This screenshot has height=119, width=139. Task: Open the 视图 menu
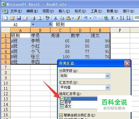click(x=48, y=11)
